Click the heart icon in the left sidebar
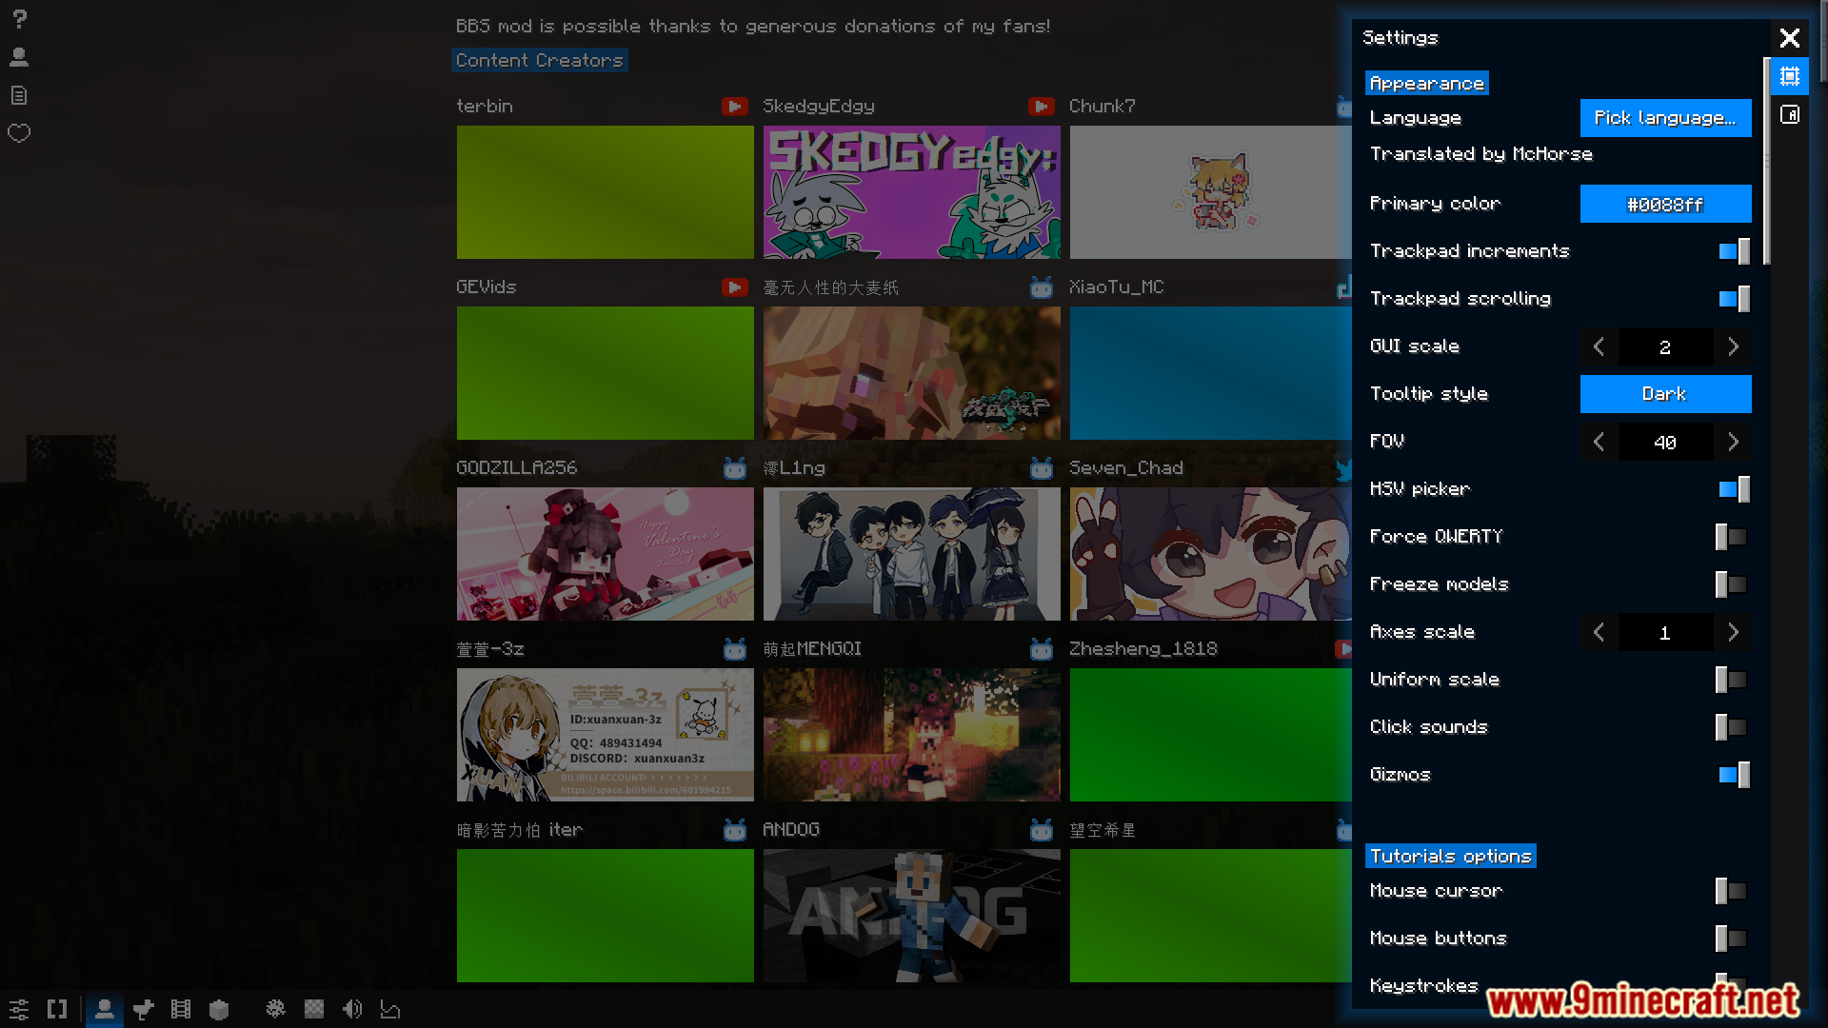This screenshot has width=1828, height=1028. tap(19, 133)
